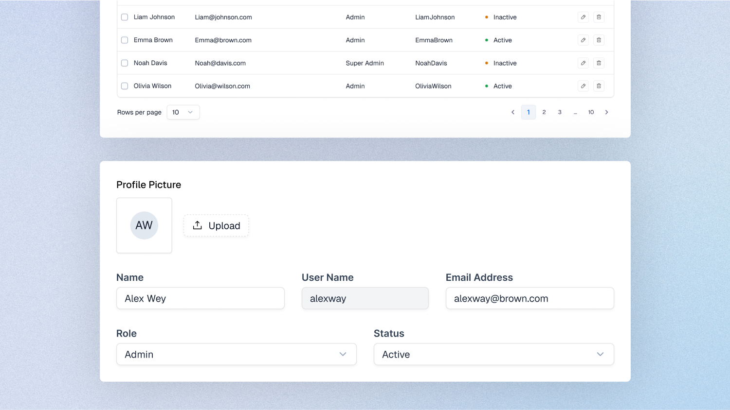Go to next page using right chevron

pos(606,112)
